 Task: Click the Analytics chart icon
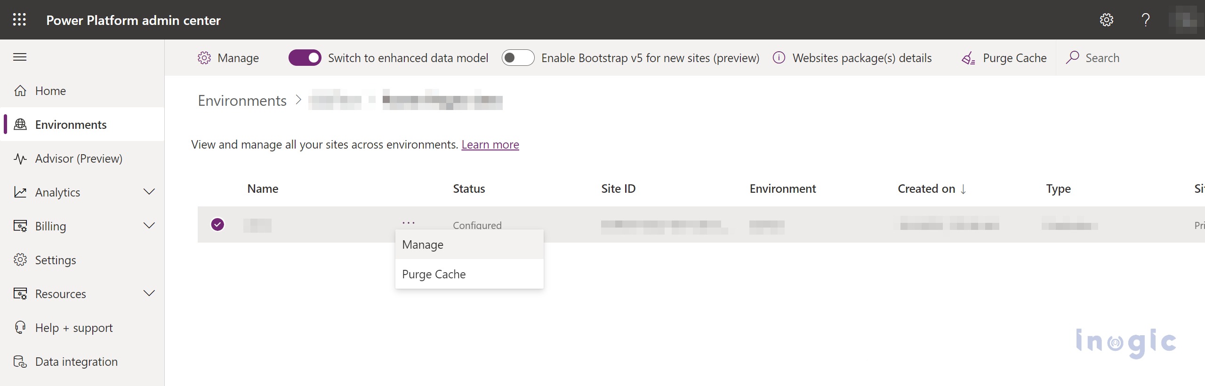[x=20, y=192]
